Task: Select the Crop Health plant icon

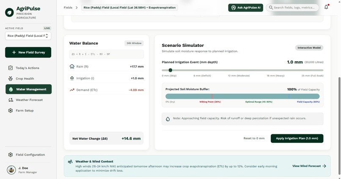Action: click(x=11, y=79)
